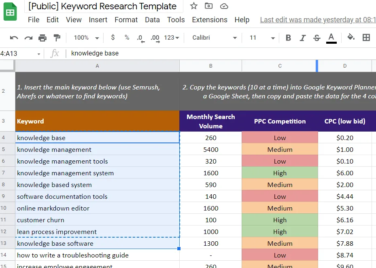Select the PPC Competition header cell
This screenshot has width=376, height=268.
[280, 121]
